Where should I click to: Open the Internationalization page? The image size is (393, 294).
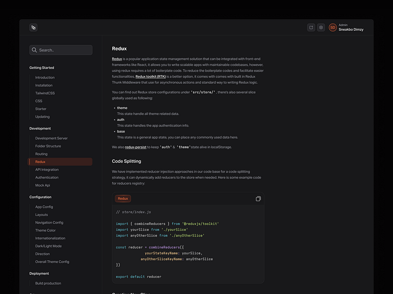coord(50,238)
